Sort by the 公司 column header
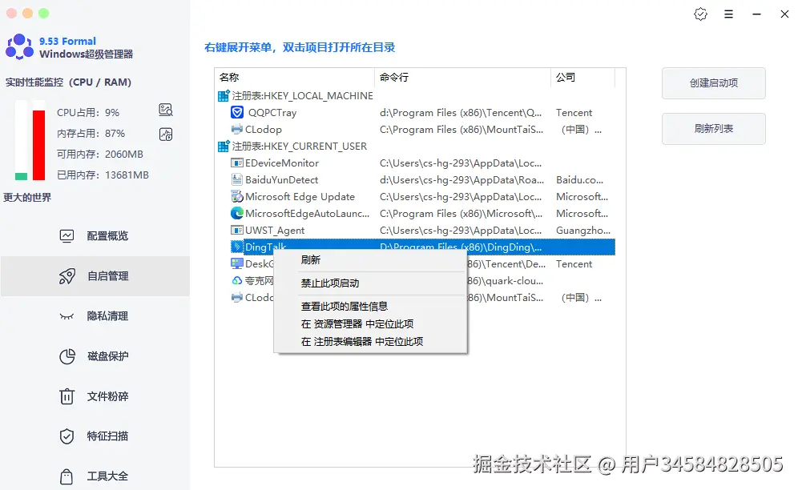This screenshot has height=490, width=798. click(582, 78)
